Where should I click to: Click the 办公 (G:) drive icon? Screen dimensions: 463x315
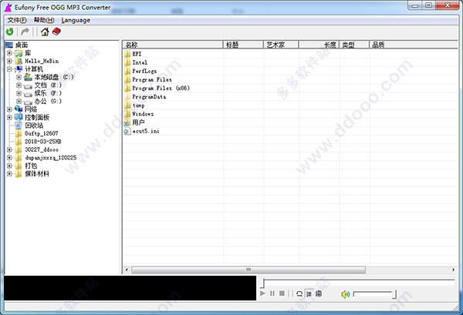[28, 102]
